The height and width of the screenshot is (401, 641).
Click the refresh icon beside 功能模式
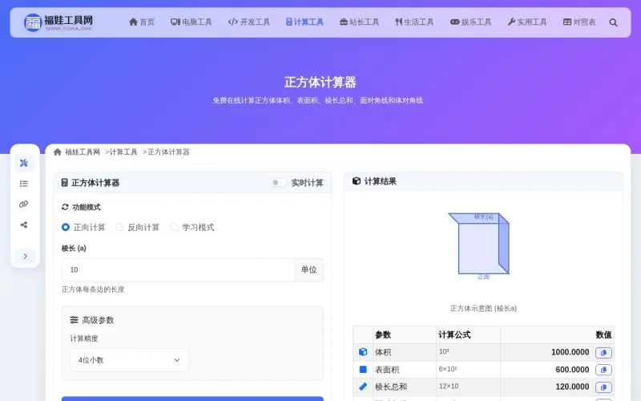click(65, 207)
